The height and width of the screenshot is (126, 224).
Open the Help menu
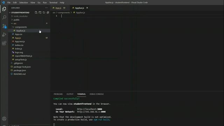(x=62, y=2)
